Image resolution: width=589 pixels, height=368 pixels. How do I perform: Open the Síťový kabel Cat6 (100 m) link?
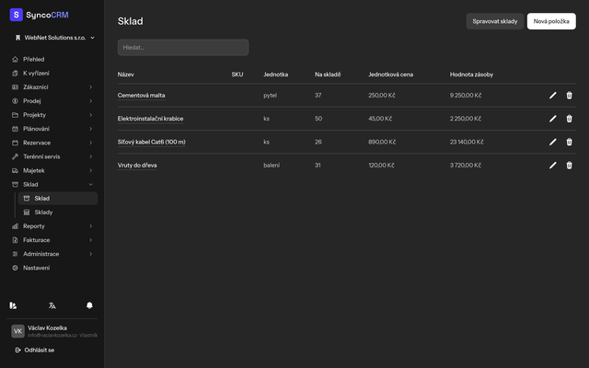coord(151,142)
